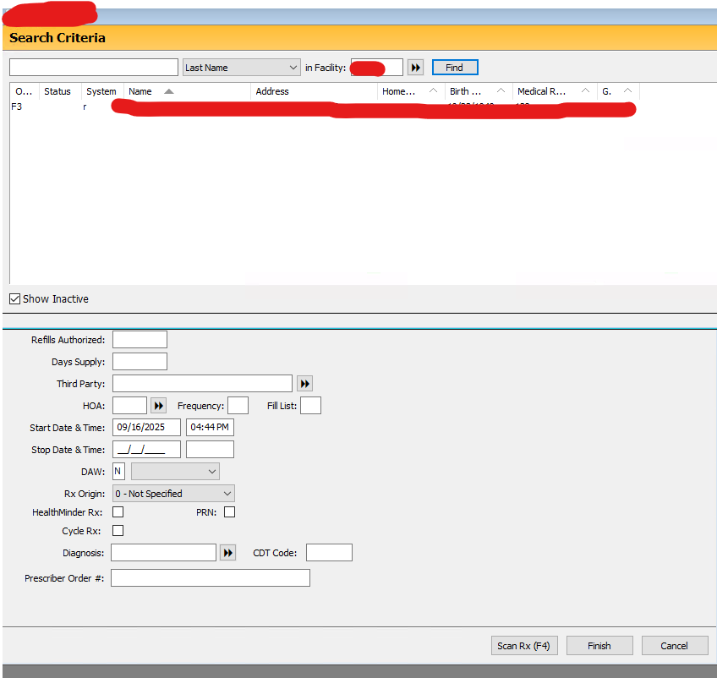This screenshot has width=717, height=678.
Task: Uncheck the Show Inactive checkbox
Action: (15, 299)
